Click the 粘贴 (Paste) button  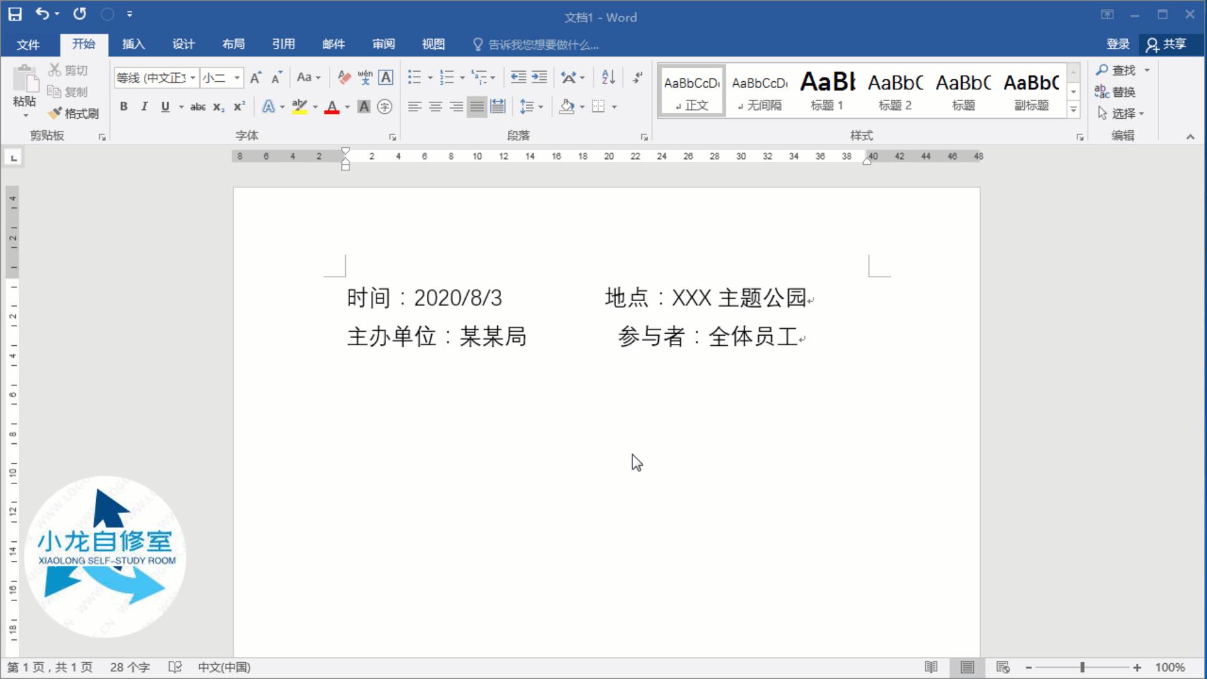tap(25, 88)
